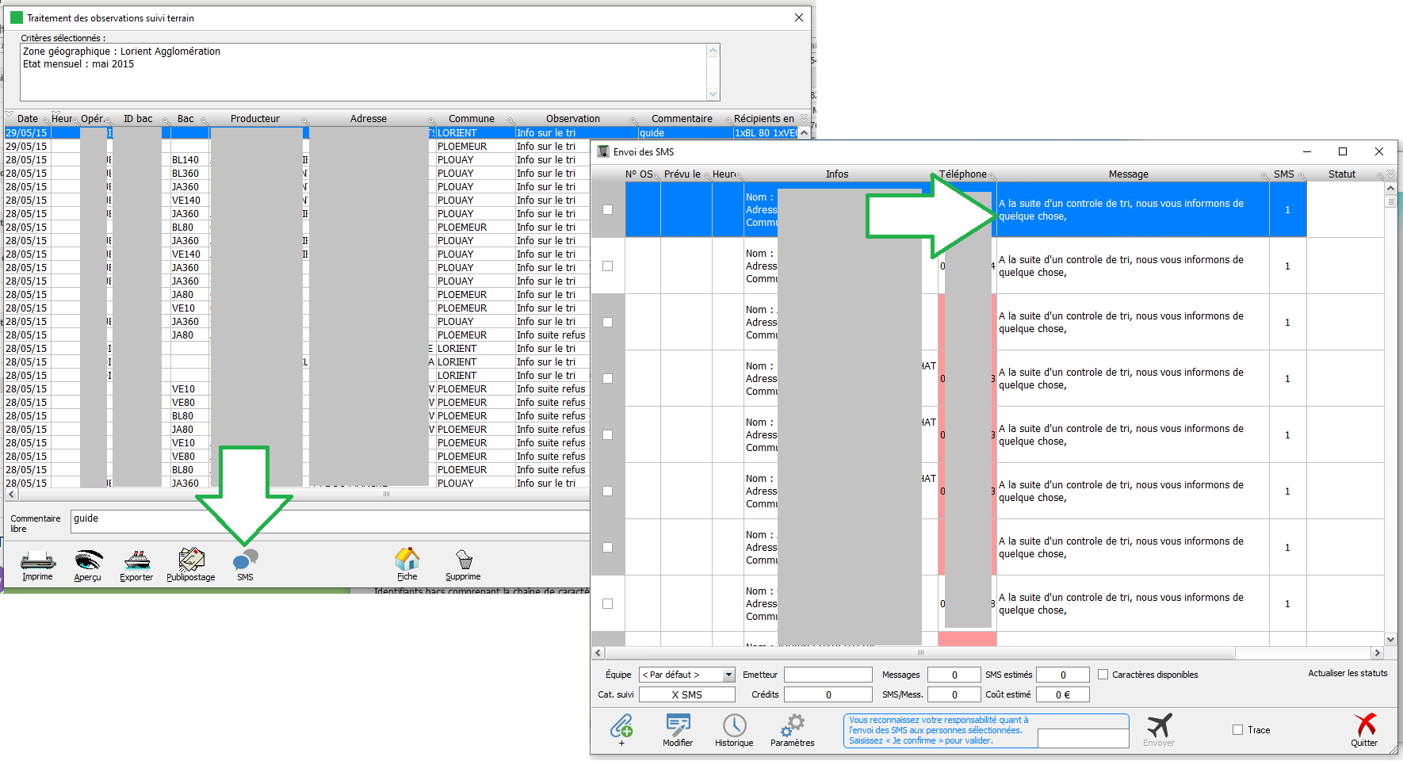Click the Quitter red X icon
1403x761 pixels.
(1364, 727)
